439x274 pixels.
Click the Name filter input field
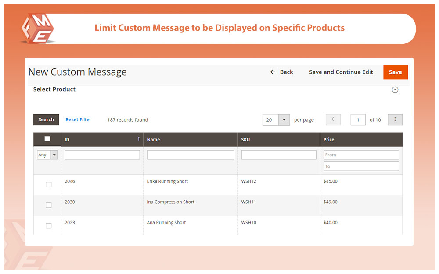pos(190,155)
